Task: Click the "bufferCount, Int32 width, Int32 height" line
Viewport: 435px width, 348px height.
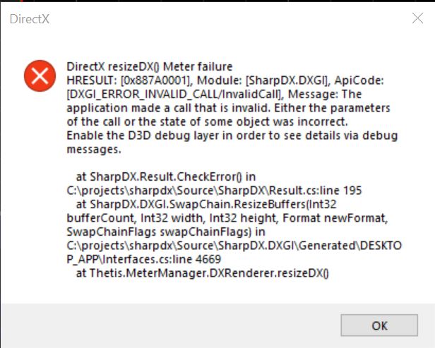Action: click(x=227, y=218)
